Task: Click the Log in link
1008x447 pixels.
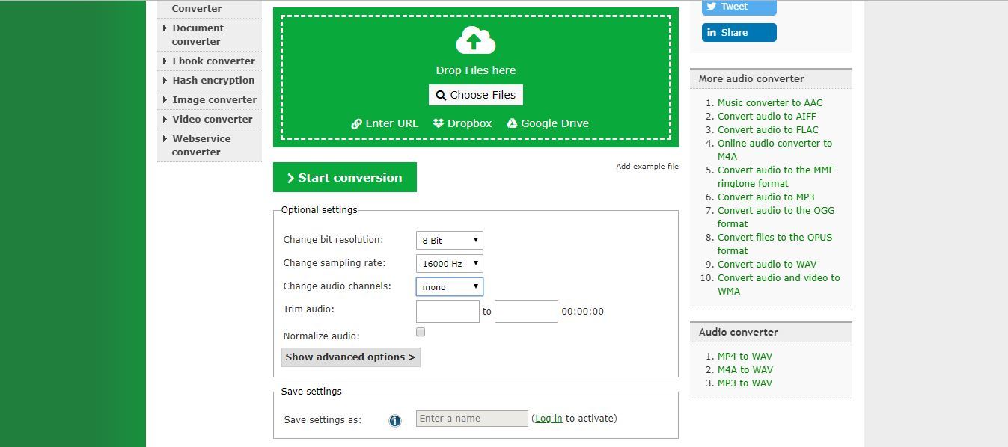Action: point(549,419)
